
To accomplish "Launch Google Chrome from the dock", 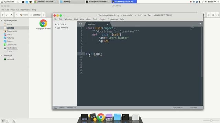I will pos(101,117).
